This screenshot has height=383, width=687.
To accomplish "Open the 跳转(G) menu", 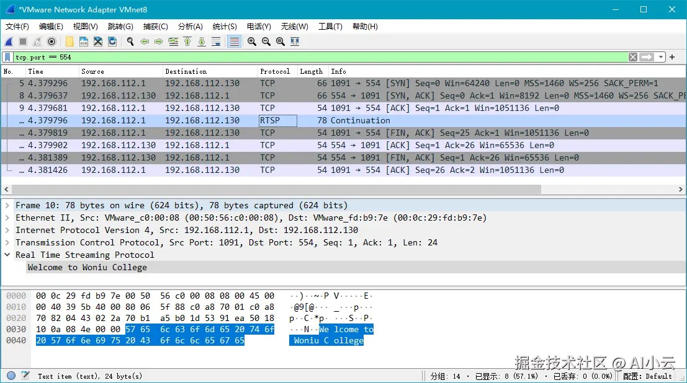I will pos(120,27).
